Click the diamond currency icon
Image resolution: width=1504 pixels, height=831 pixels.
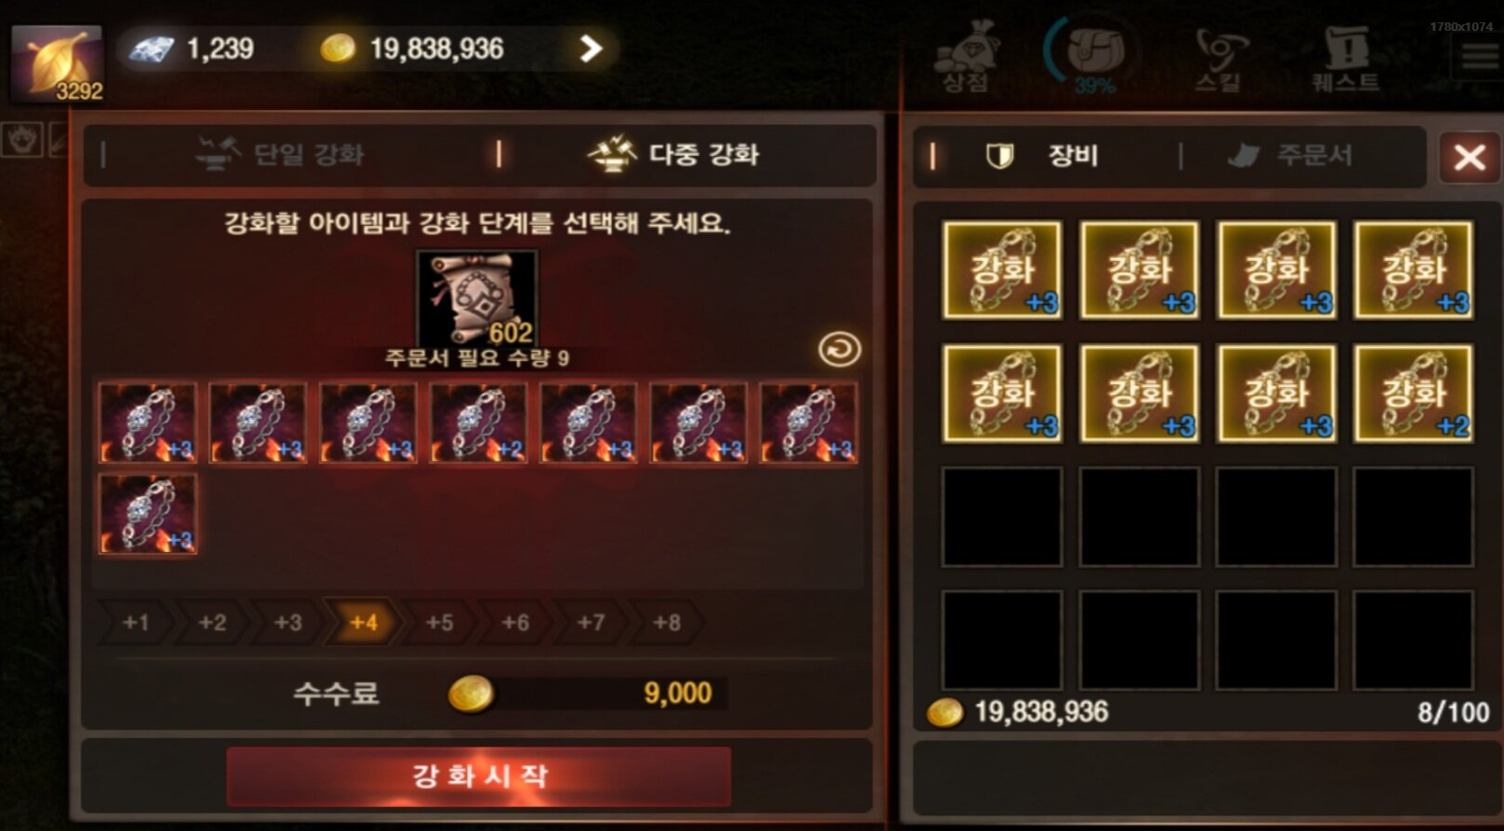[152, 48]
